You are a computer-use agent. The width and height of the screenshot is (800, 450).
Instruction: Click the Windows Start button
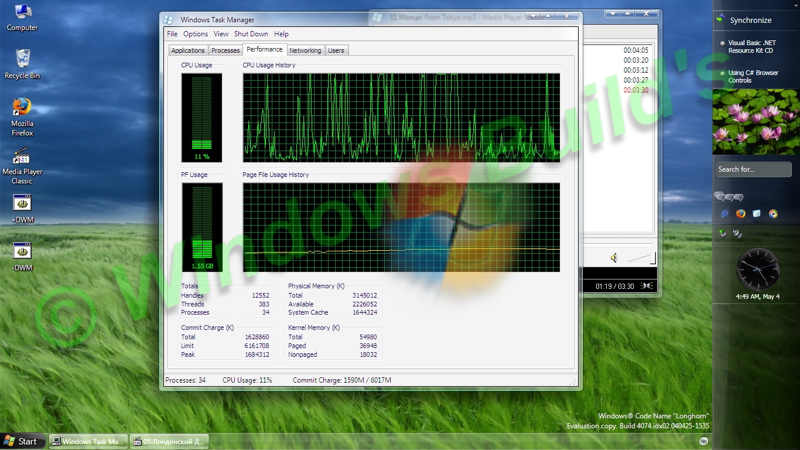click(22, 441)
